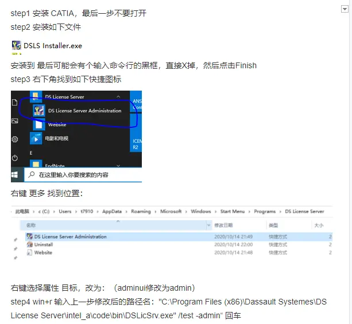352x324 pixels.
Task: Go to Programs in the breadcrumb path
Action: pos(265,212)
